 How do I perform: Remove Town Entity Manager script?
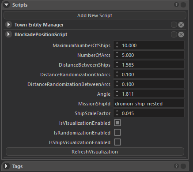[x=181, y=25]
